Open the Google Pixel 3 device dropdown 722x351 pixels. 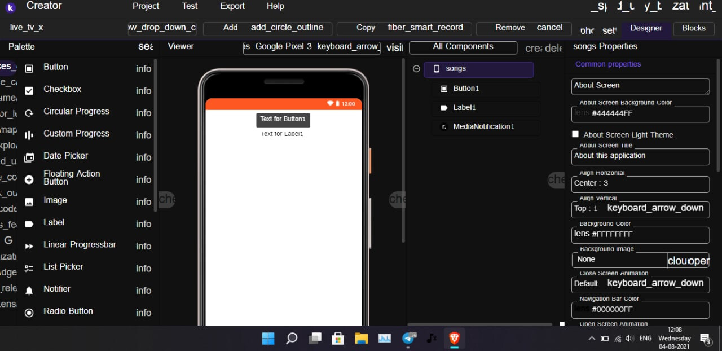[312, 47]
